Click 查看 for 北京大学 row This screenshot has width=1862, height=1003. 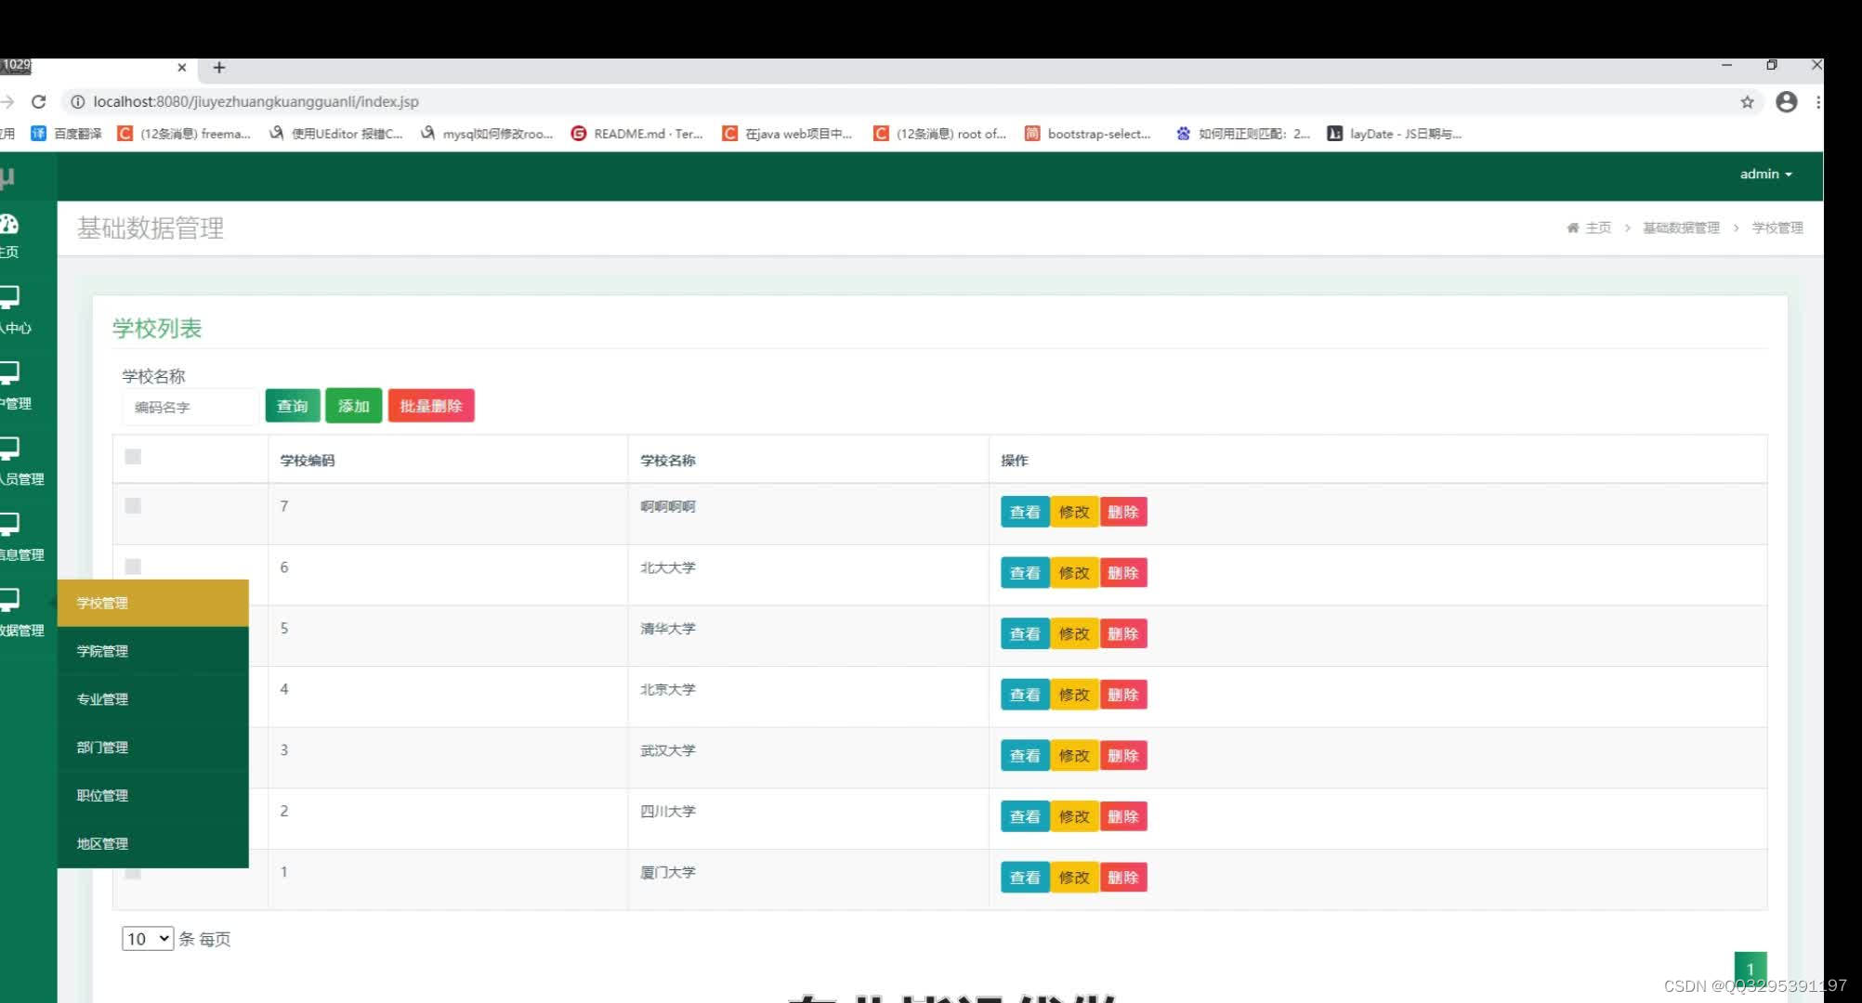point(1025,695)
